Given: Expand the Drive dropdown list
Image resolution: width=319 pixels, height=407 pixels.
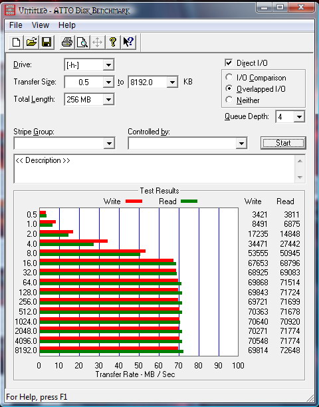Looking at the screenshot, I should [x=108, y=65].
